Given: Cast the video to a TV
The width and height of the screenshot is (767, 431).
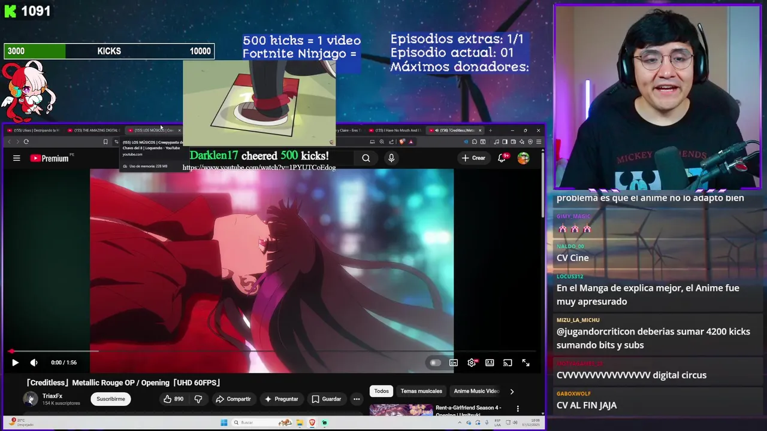Looking at the screenshot, I should (508, 362).
